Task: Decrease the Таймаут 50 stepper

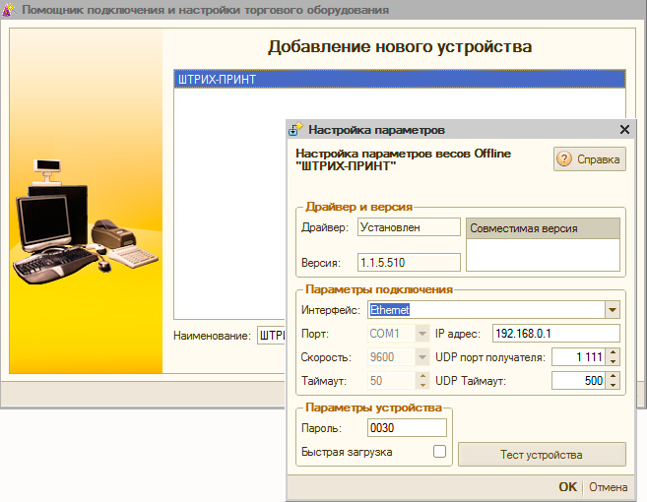Action: (x=422, y=385)
